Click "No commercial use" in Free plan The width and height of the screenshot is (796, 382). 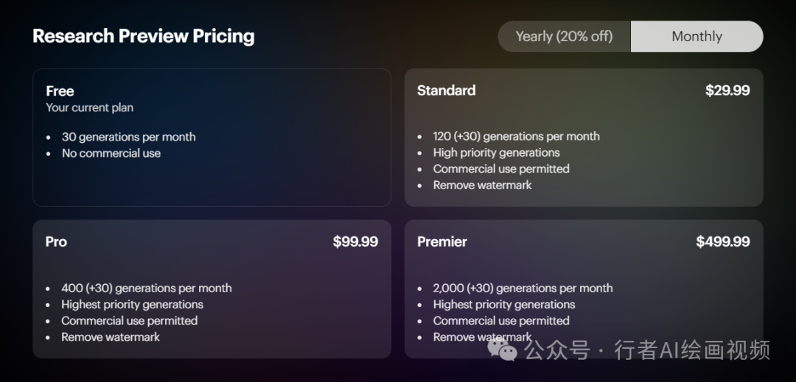(x=111, y=153)
